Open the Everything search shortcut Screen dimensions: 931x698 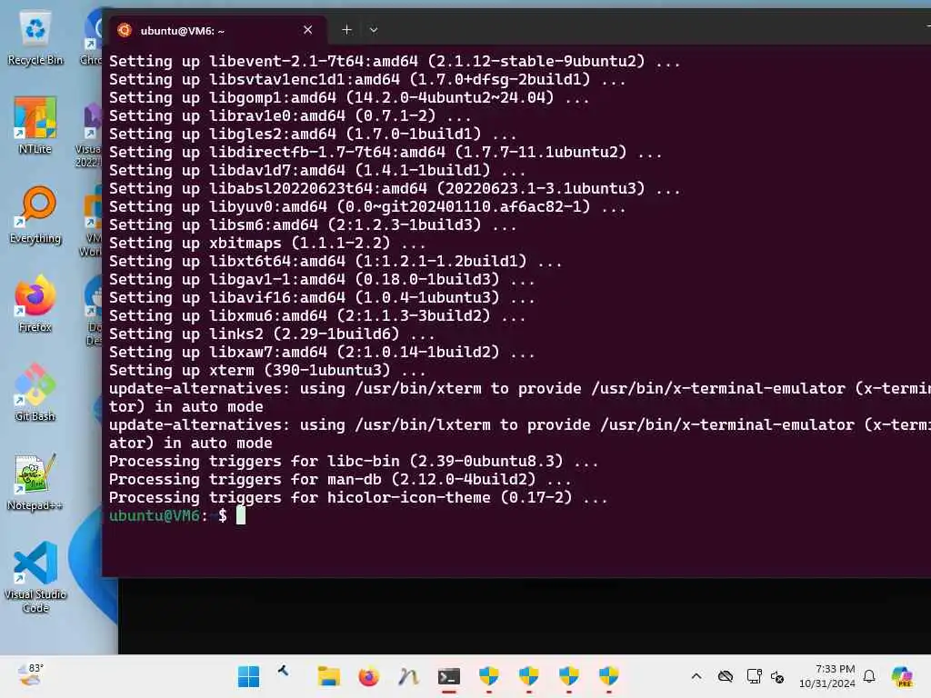pyautogui.click(x=35, y=214)
